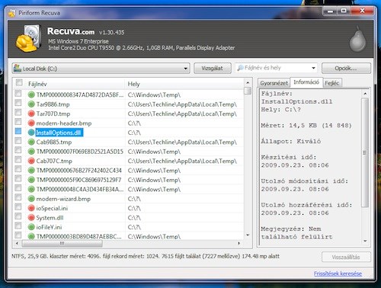Check the box for modern-wizard.bmp
The width and height of the screenshot is (381, 288).
tap(18, 197)
